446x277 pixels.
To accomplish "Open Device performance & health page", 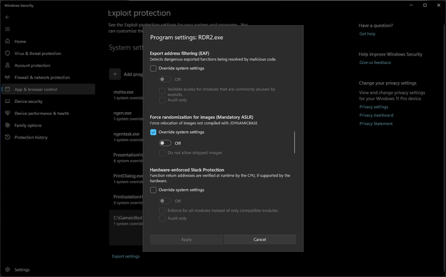I will click(42, 113).
